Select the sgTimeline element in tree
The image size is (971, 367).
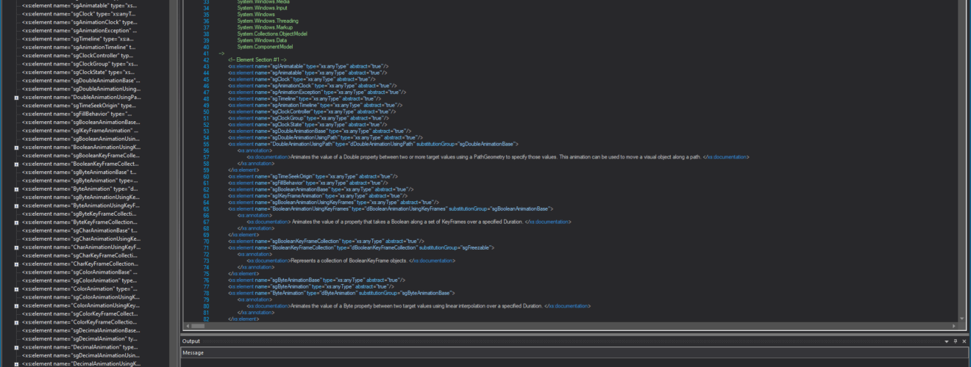coord(77,39)
